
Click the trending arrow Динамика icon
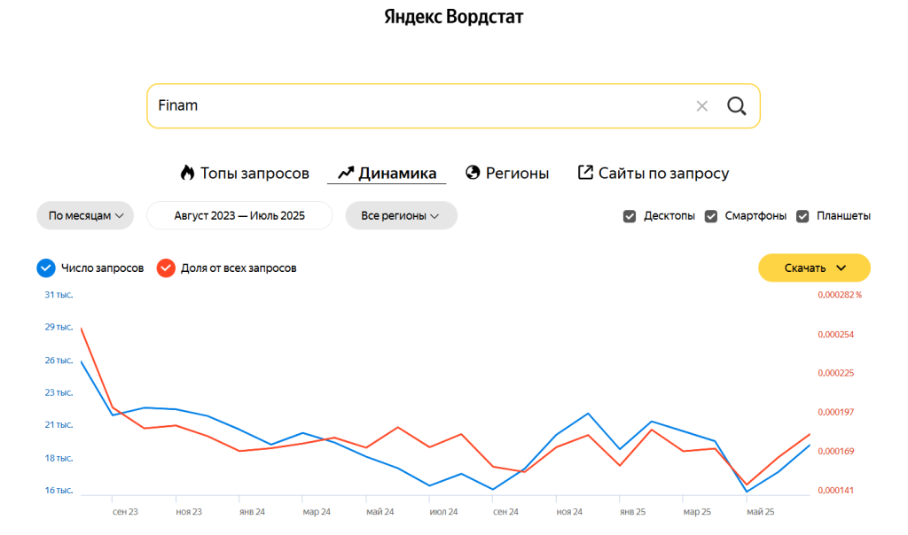(346, 173)
